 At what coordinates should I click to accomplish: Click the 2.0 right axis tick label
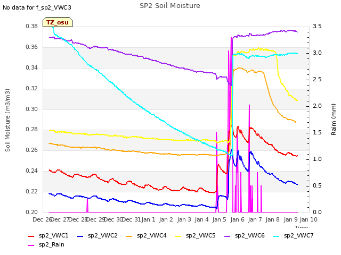(317, 106)
